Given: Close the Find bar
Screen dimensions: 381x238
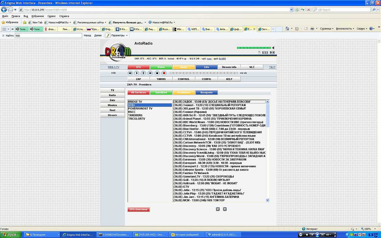Looking at the screenshot, I should pos(3,35).
